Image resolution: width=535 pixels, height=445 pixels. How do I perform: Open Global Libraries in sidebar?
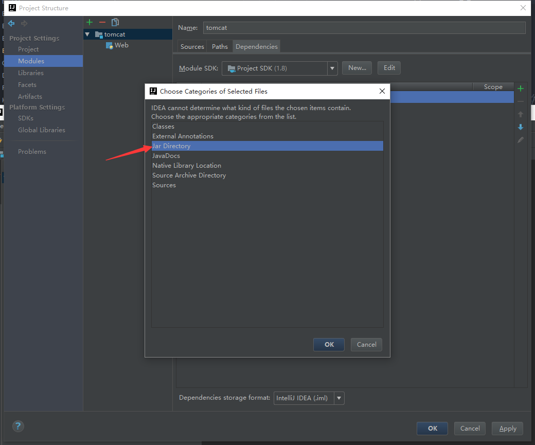(x=42, y=130)
